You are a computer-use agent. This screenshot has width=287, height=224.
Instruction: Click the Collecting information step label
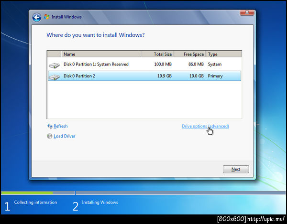click(x=35, y=202)
